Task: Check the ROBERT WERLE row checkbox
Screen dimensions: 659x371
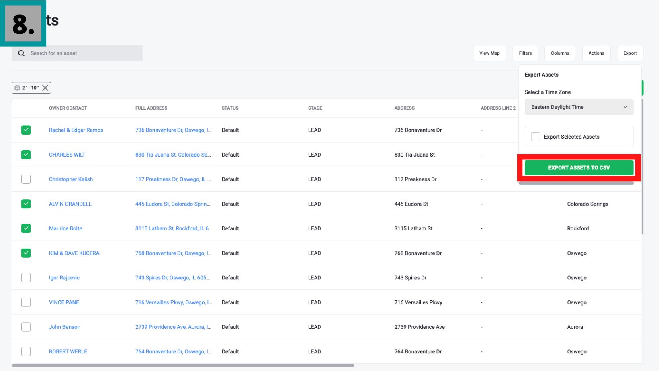Action: (x=26, y=351)
